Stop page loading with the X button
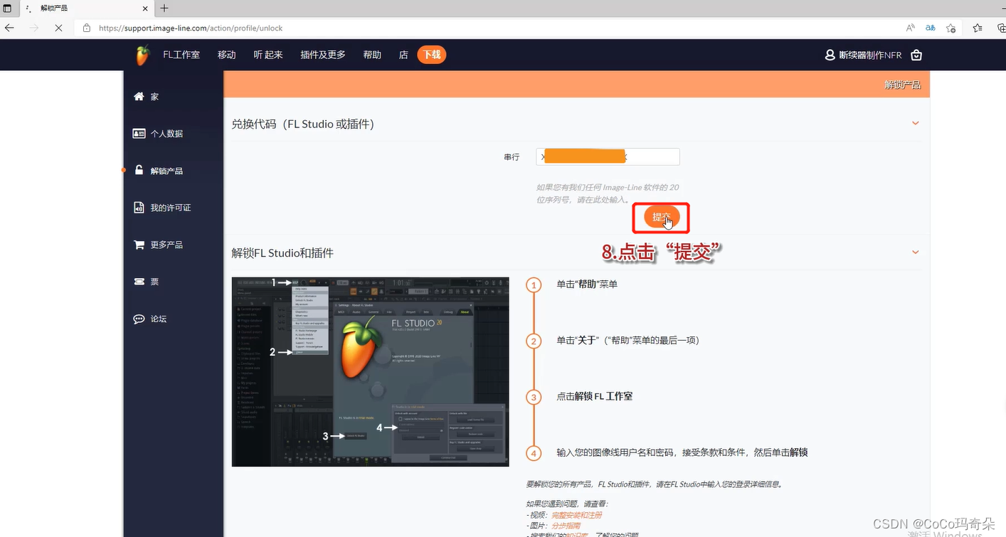This screenshot has width=1006, height=537. [58, 28]
